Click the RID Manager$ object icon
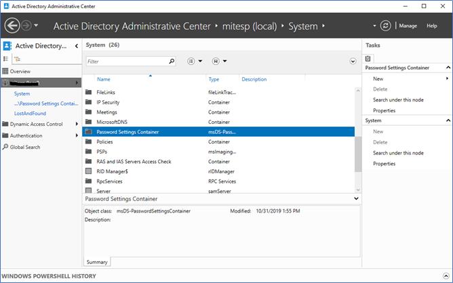 tap(88, 171)
